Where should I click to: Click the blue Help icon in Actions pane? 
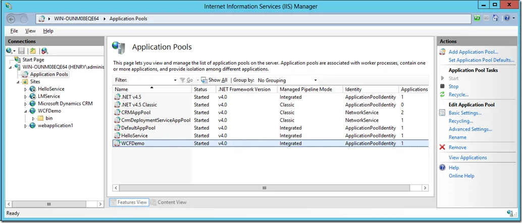(443, 168)
